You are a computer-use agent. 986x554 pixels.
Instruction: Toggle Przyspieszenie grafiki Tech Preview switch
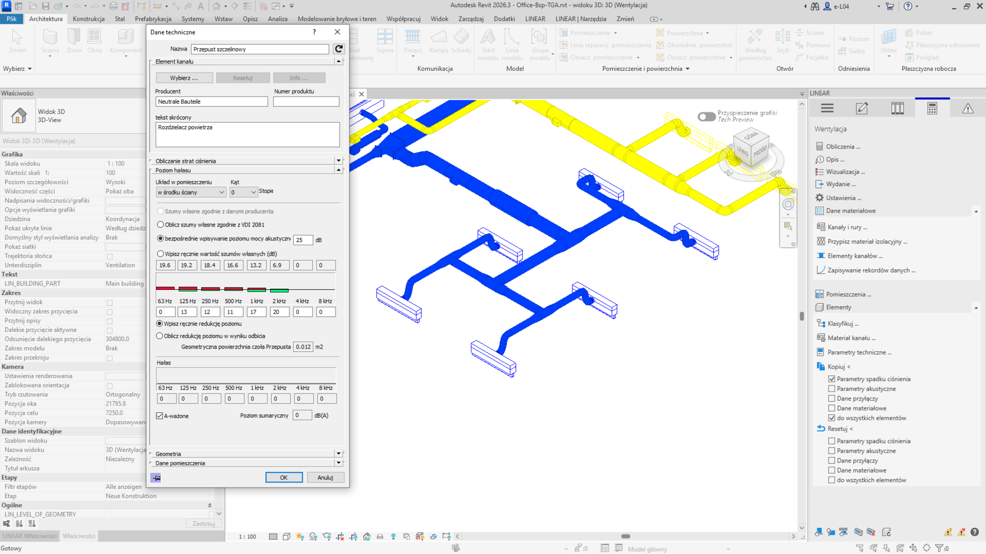pos(706,116)
